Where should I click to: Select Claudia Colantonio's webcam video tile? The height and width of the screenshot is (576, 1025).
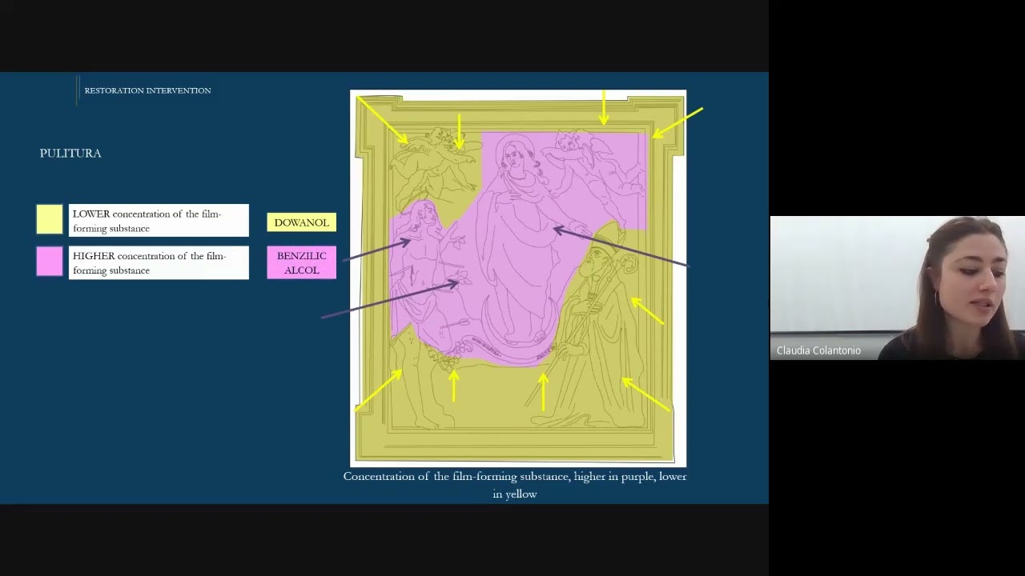(x=897, y=288)
